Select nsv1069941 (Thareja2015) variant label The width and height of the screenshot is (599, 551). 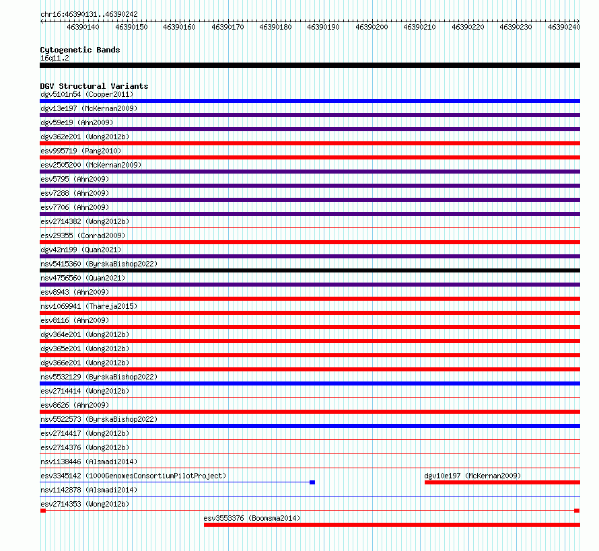point(89,306)
